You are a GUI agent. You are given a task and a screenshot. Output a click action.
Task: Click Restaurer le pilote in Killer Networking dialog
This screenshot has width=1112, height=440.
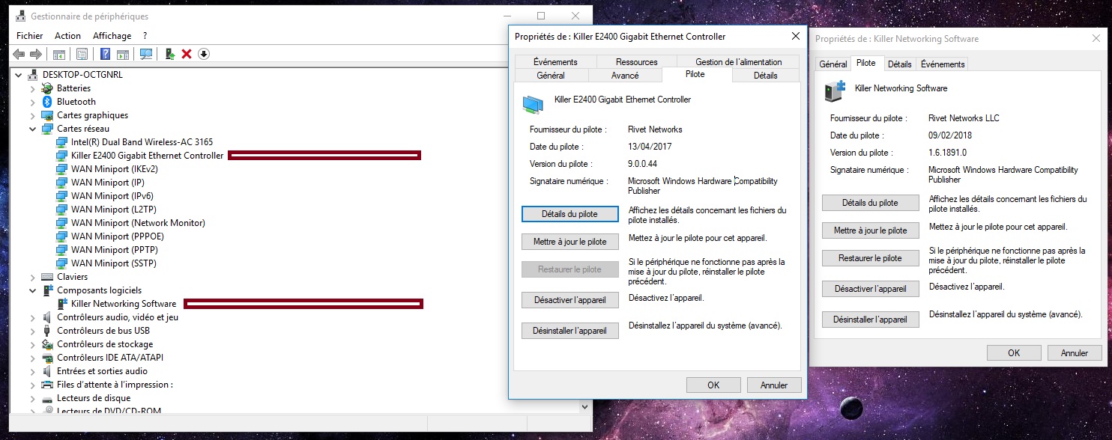point(871,258)
